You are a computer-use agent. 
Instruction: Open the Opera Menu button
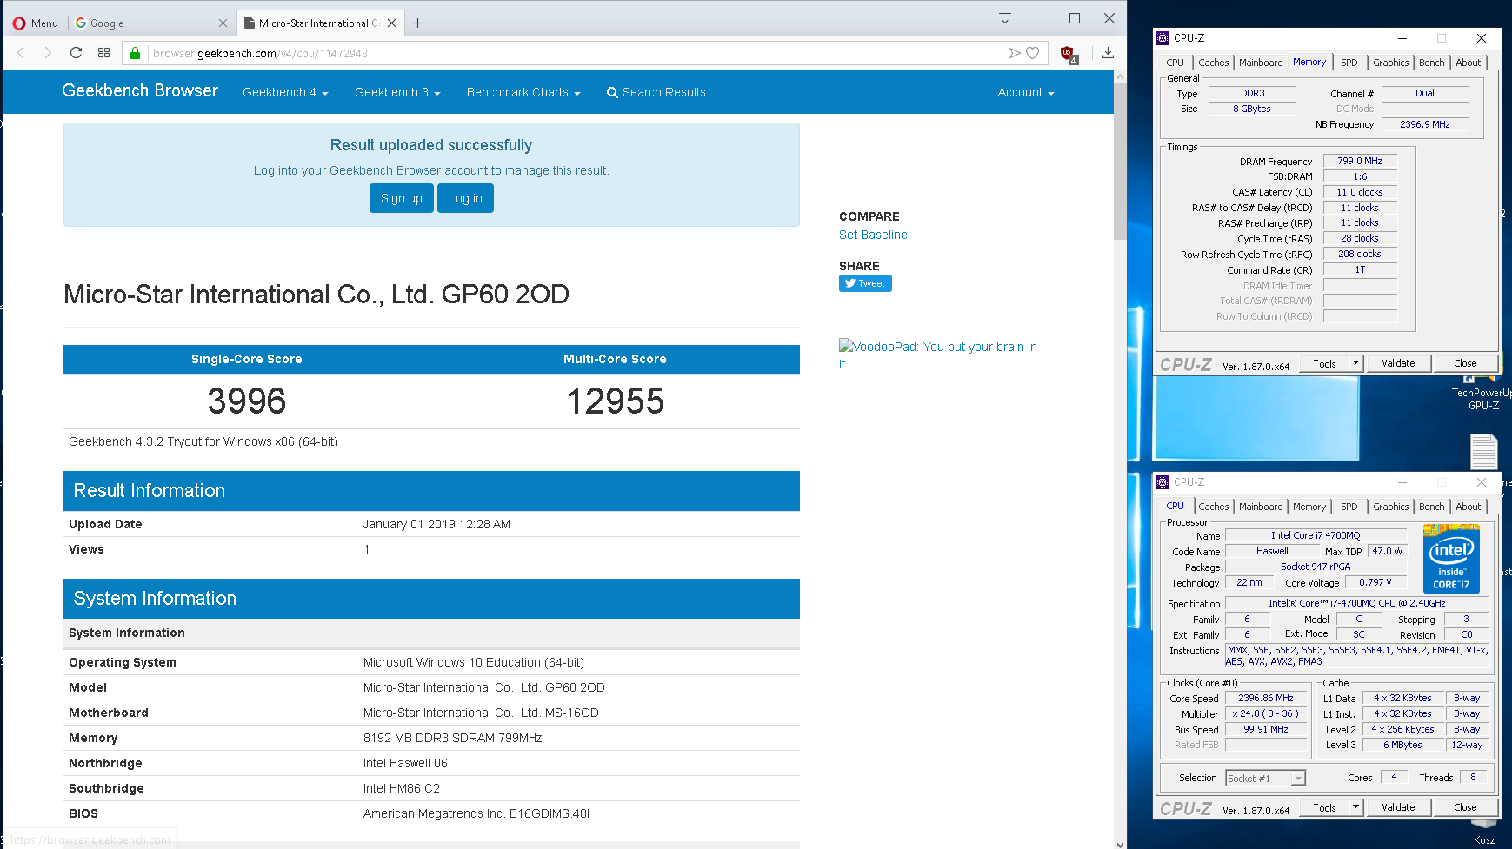tap(36, 23)
